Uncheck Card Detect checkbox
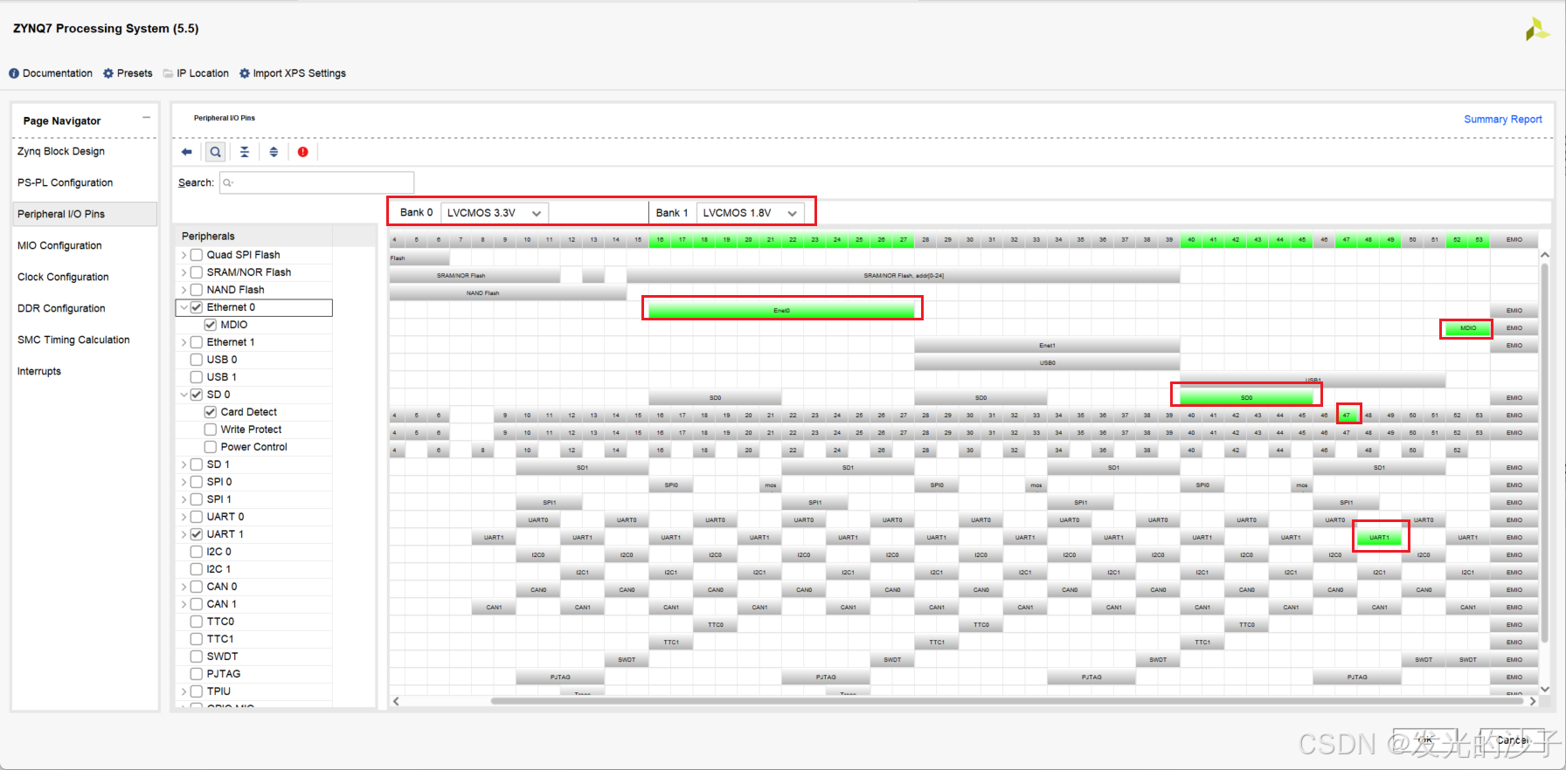1566x770 pixels. pos(211,412)
